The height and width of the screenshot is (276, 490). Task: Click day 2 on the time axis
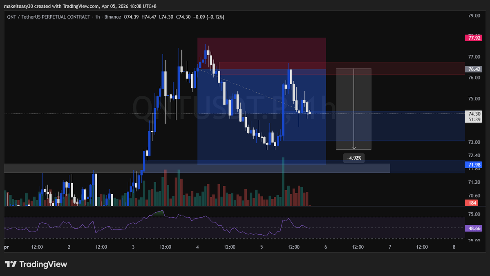pyautogui.click(x=69, y=247)
